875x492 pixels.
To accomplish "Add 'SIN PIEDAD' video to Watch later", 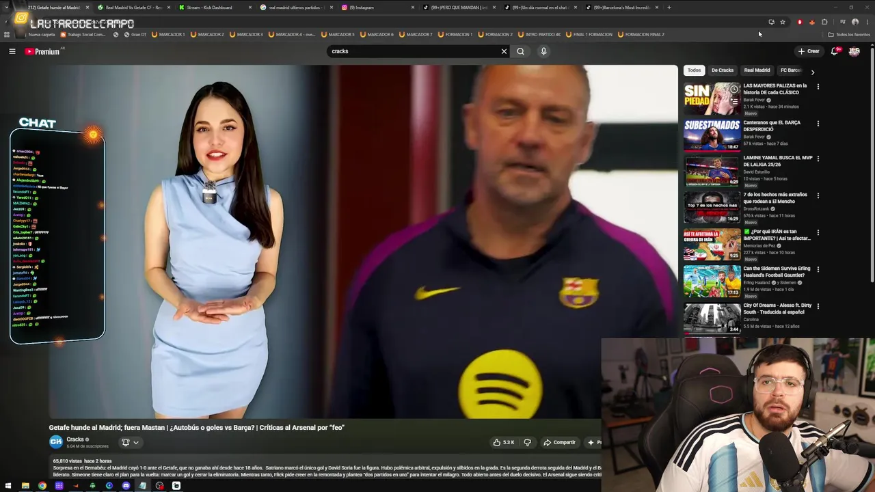I will 733,90.
